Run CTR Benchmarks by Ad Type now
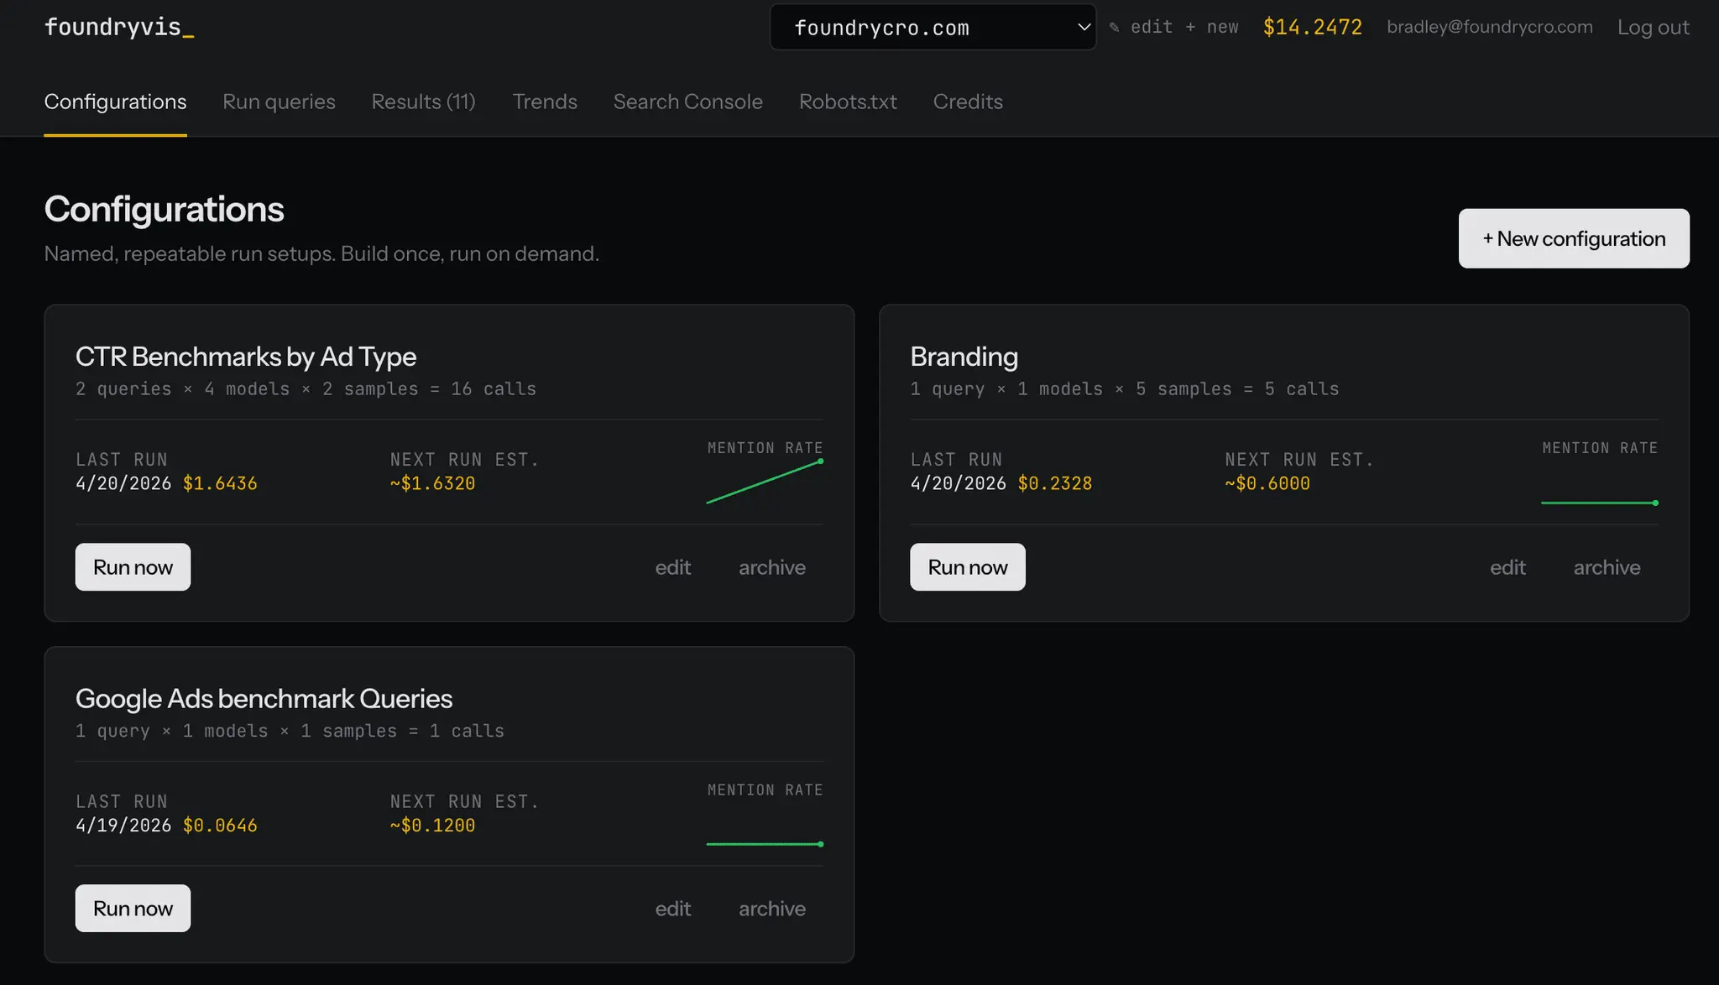The image size is (1719, 985). [x=133, y=567]
